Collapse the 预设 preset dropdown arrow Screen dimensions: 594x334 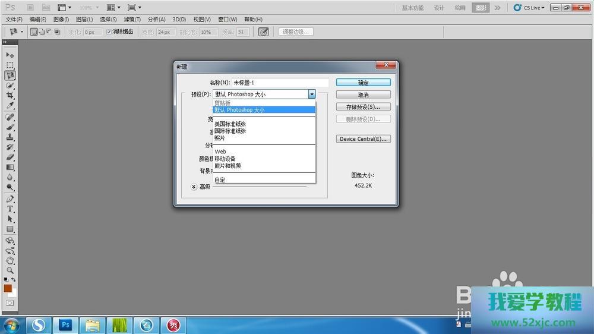click(311, 94)
